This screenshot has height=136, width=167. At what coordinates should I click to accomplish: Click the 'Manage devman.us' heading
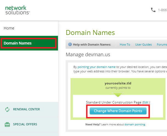(x=88, y=55)
